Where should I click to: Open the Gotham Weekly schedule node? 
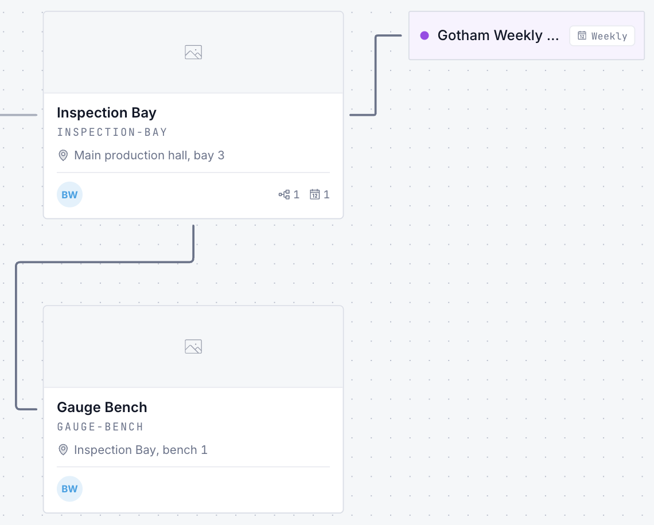coord(527,36)
